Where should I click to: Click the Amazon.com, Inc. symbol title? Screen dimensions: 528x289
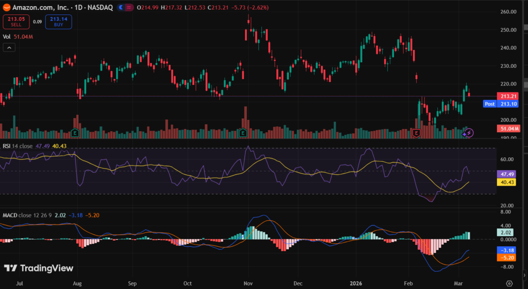coord(36,8)
